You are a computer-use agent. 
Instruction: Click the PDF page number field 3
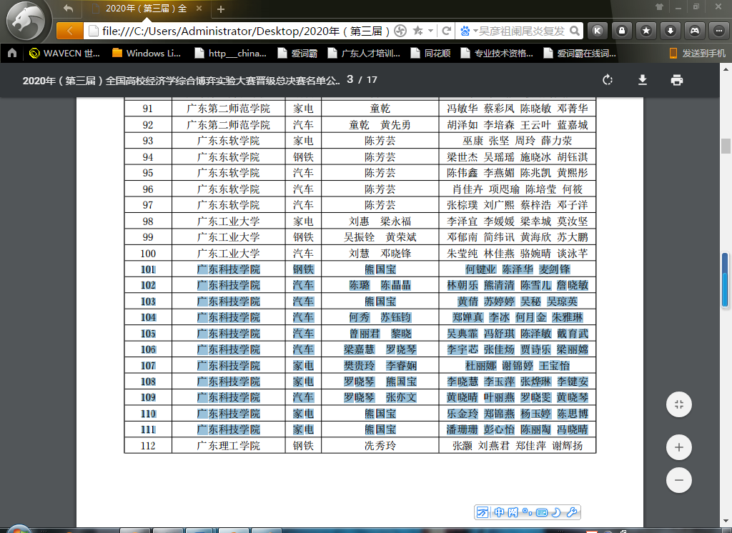(350, 80)
